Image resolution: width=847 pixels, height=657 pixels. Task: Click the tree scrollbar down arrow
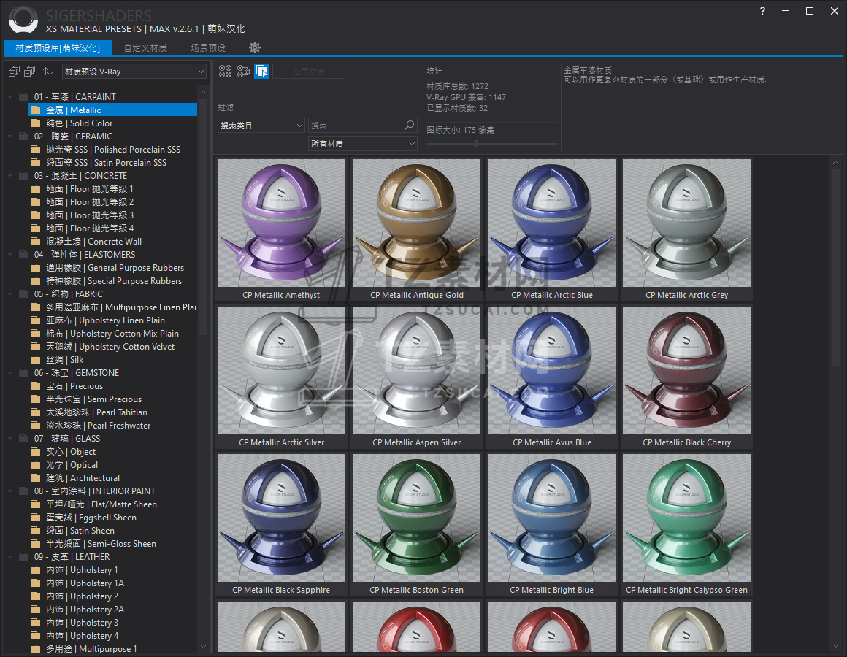click(x=203, y=646)
